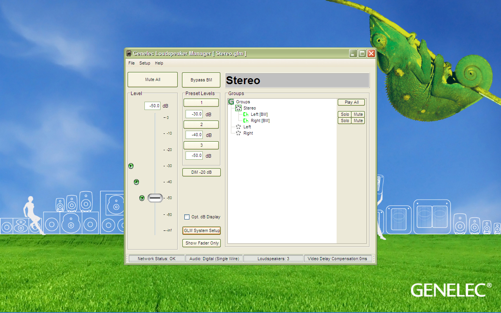Open the Setup menu
This screenshot has height=313, width=501.
coord(145,63)
